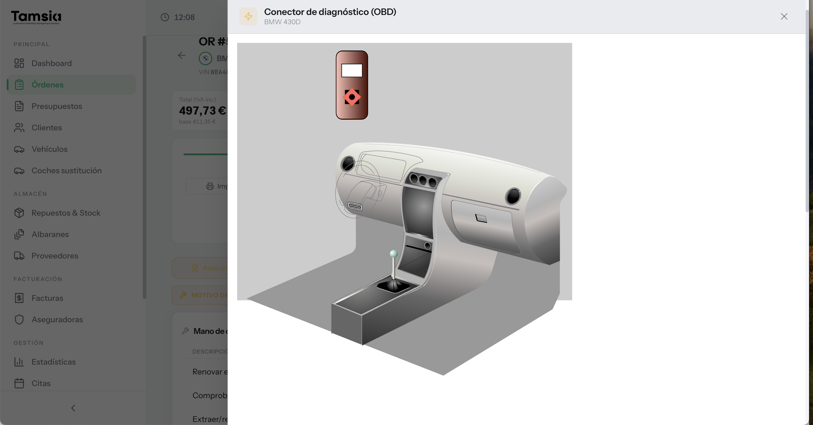Click the 'Renovar' labor row

point(207,372)
